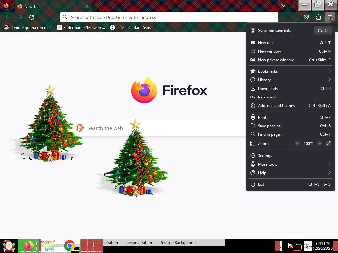The width and height of the screenshot is (338, 253).
Task: Expand the Bookmarks submenu chevron
Action: tap(329, 71)
